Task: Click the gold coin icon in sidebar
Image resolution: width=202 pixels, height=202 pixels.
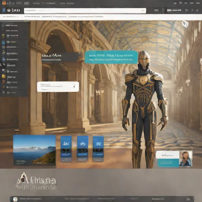Action: (4, 77)
